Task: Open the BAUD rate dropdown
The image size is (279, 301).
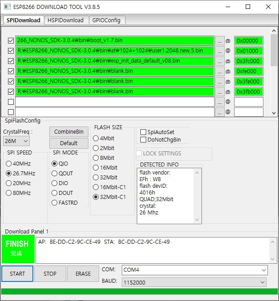Action: click(194, 282)
